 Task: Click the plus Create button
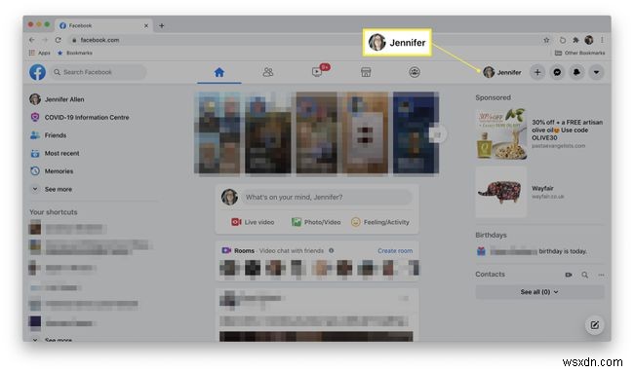537,72
